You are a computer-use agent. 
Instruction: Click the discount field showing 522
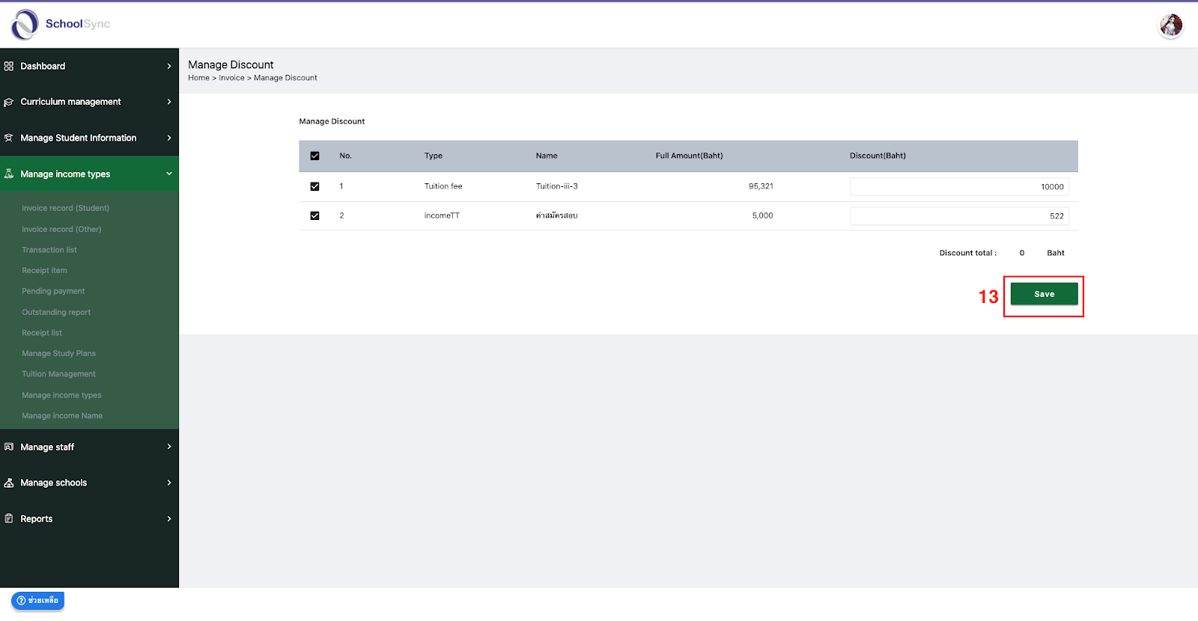pos(959,216)
